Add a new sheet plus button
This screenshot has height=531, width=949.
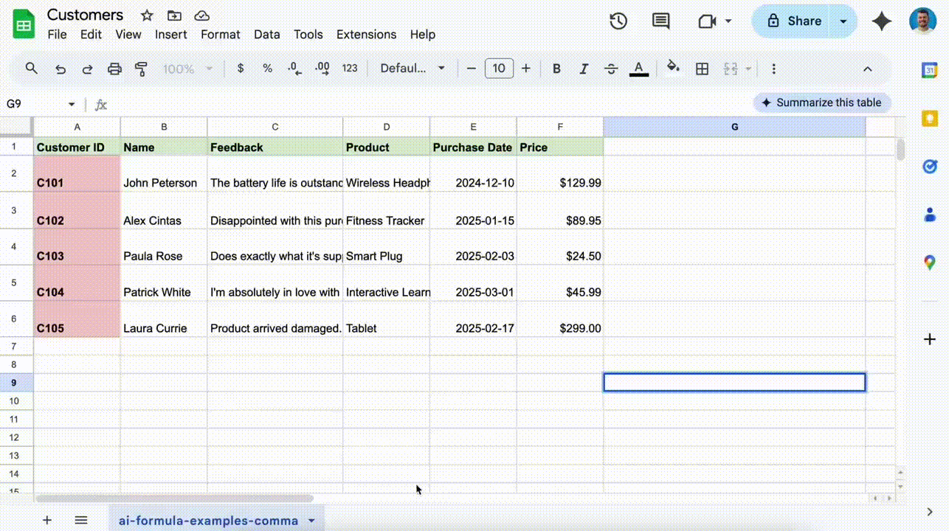[46, 520]
